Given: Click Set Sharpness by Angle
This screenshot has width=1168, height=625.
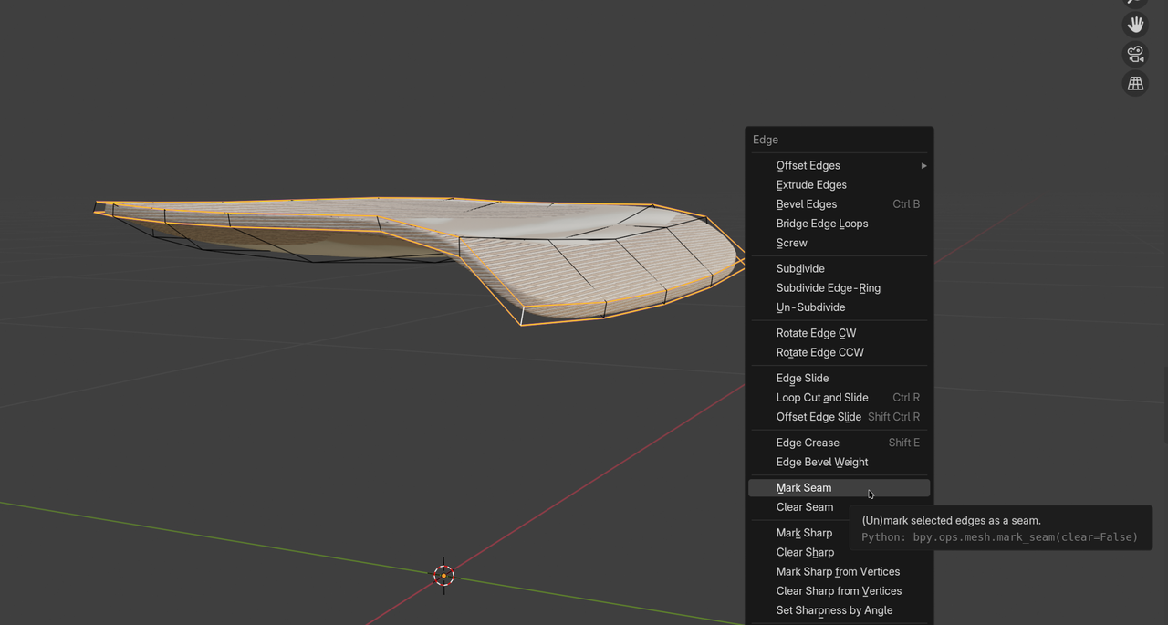Looking at the screenshot, I should tap(834, 610).
